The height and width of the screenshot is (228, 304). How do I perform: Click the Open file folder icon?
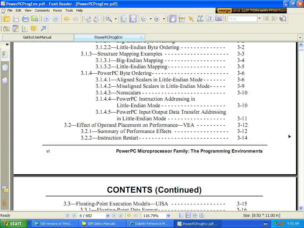[7, 19]
